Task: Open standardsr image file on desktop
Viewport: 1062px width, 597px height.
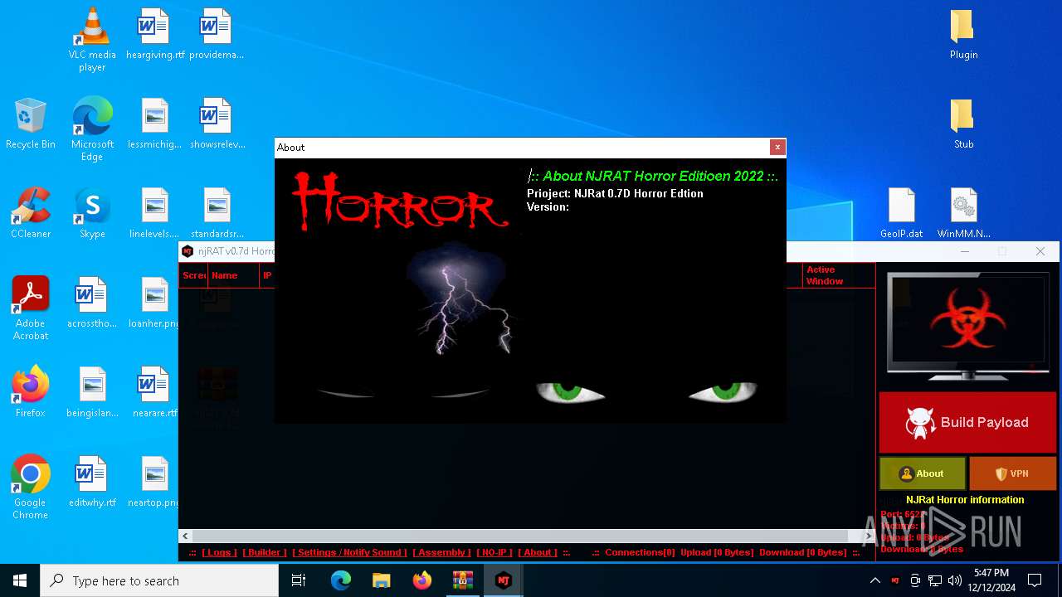Action: [217, 213]
